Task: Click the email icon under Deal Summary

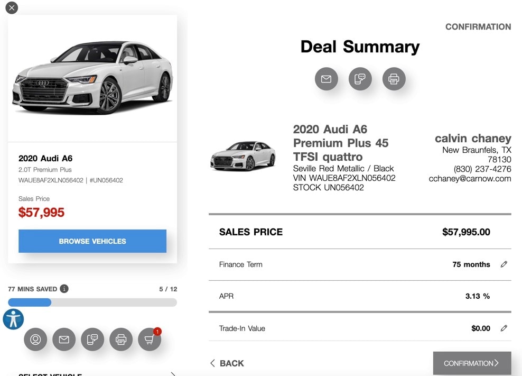Action: coord(326,79)
